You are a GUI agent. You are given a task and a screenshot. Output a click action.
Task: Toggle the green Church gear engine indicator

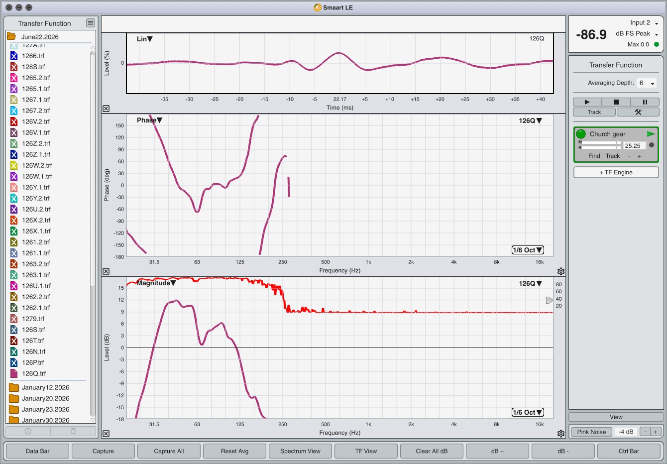[581, 134]
